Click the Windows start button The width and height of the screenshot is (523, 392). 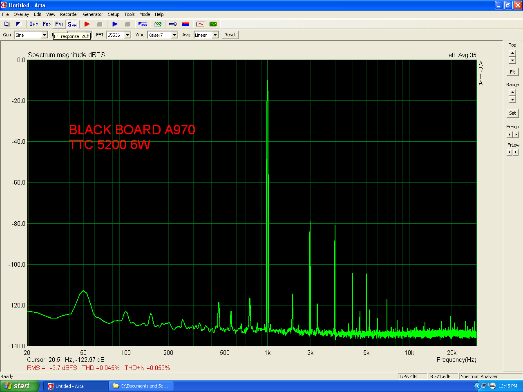point(20,386)
